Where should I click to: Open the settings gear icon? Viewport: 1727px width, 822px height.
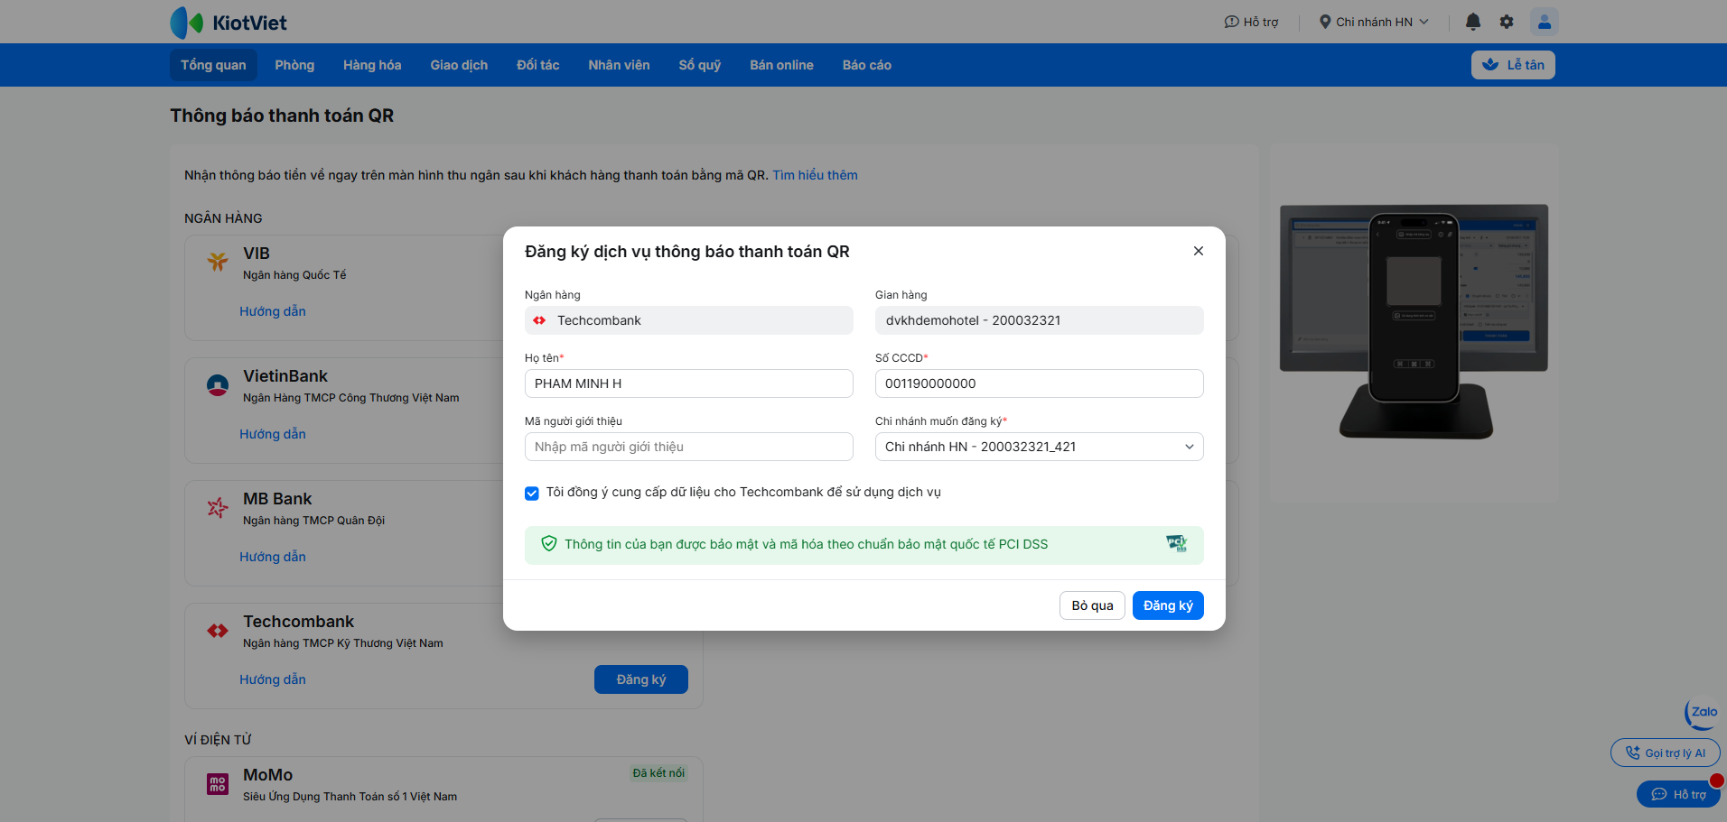pyautogui.click(x=1507, y=22)
